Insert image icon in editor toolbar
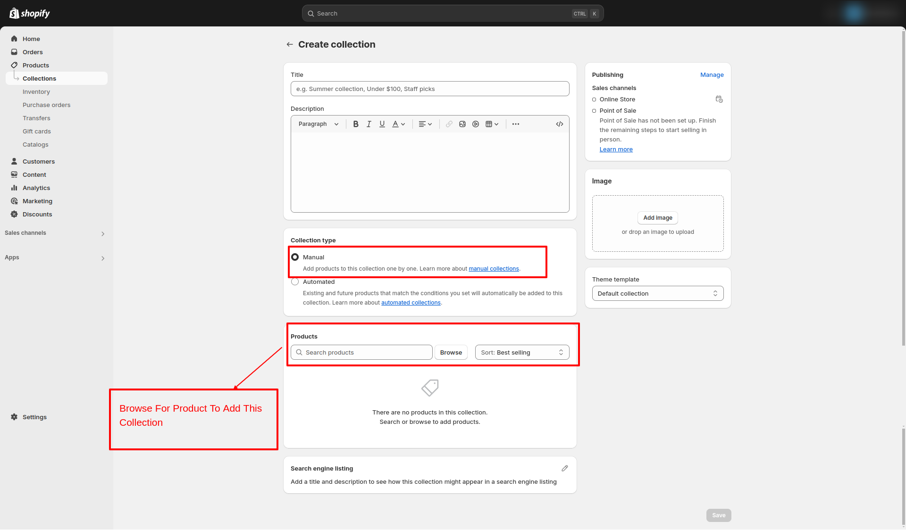Image resolution: width=906 pixels, height=530 pixels. point(462,124)
